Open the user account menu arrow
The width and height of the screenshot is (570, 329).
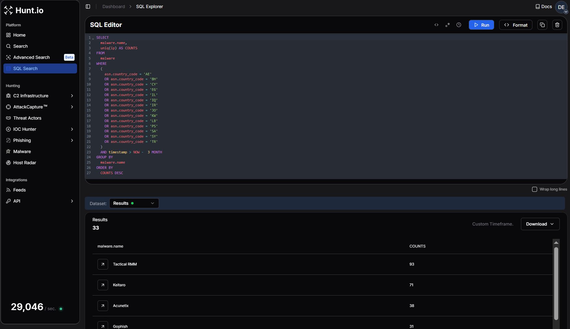pyautogui.click(x=566, y=12)
